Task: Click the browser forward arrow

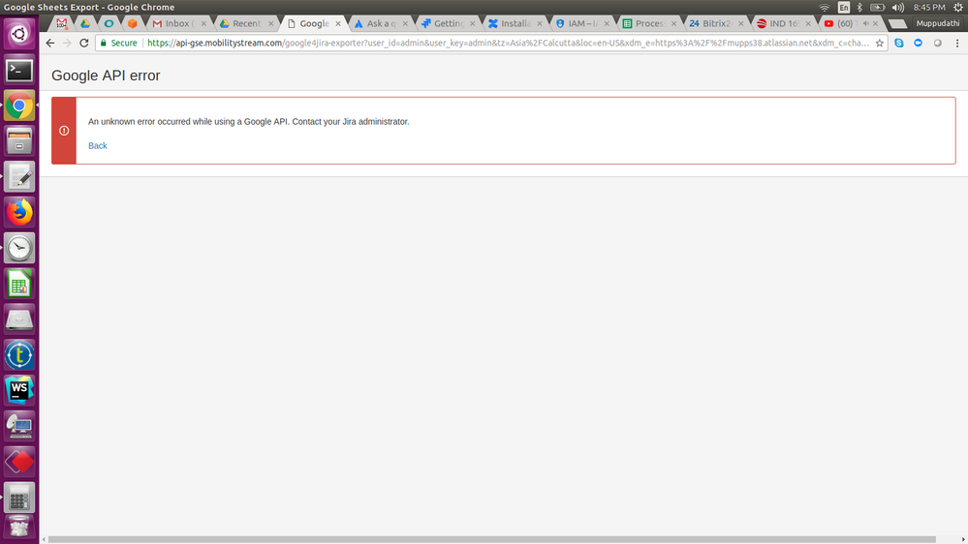Action: point(67,43)
